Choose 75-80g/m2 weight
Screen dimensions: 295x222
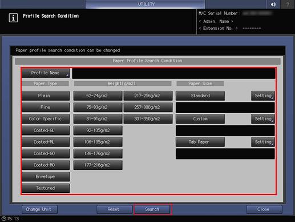[98, 107]
